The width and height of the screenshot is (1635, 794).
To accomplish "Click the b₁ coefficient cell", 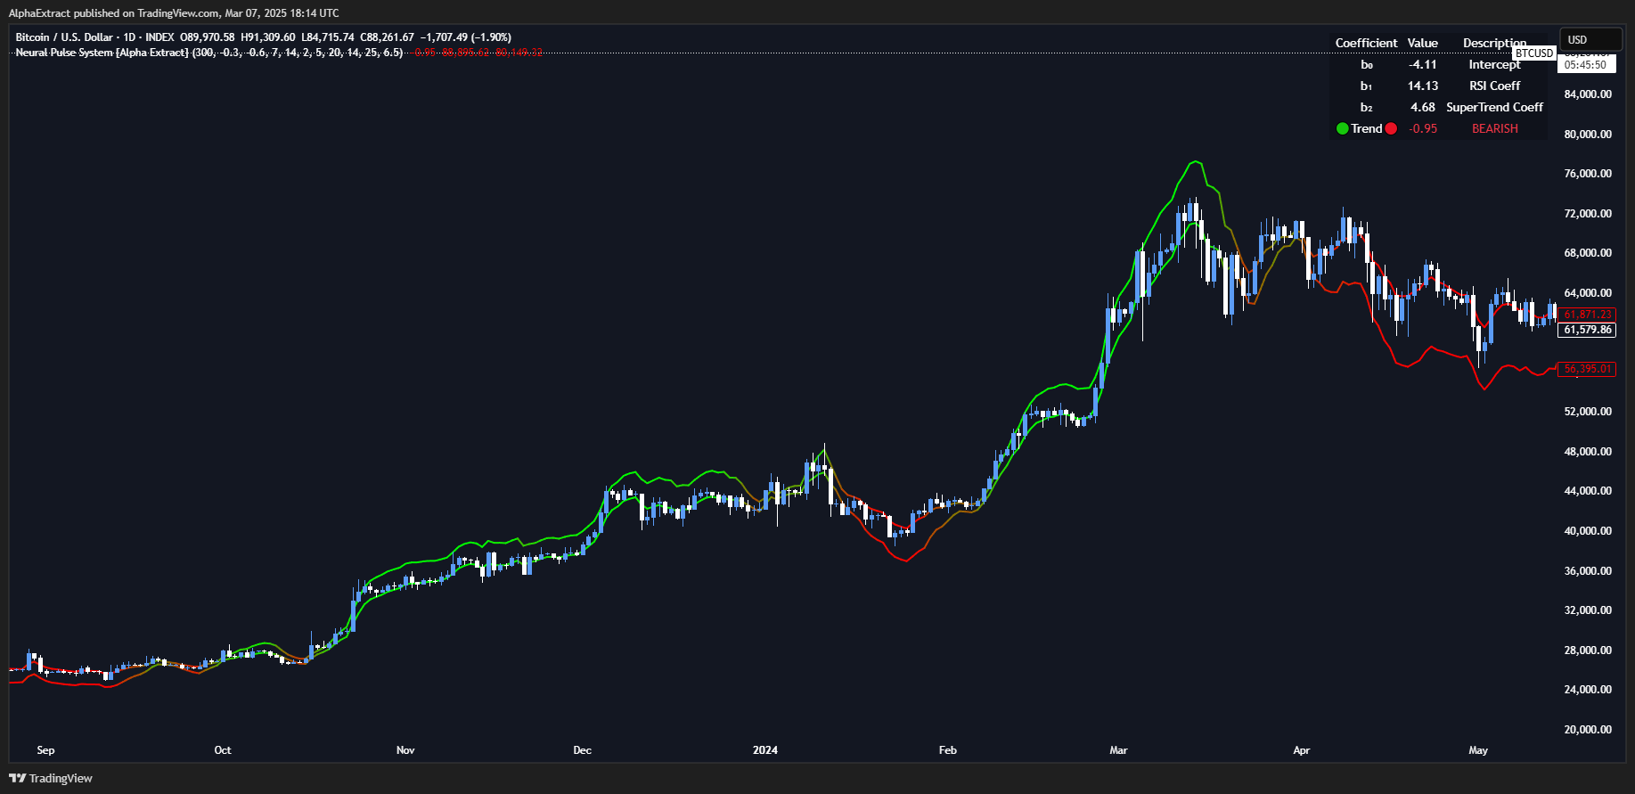I will 1367,86.
